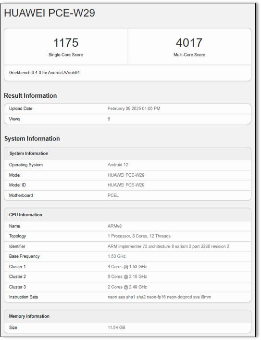This screenshot has height=340, width=261.
Task: Click the Upload Date label
Action: [x=21, y=109]
